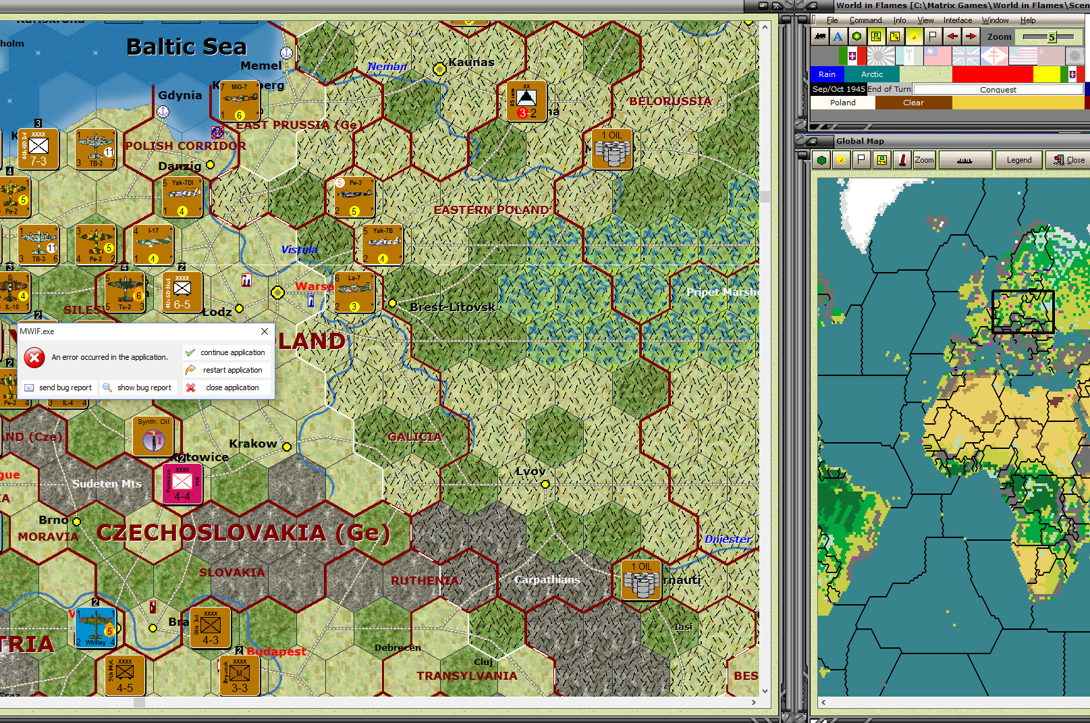The height and width of the screenshot is (723, 1090).
Task: Select the 3-2 mountain unit near Kaunas
Action: pos(526,101)
